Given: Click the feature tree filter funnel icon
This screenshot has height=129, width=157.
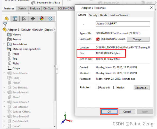Looking at the screenshot, I should tap(5, 24).
